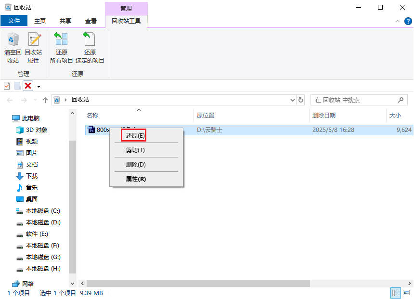Image resolution: width=414 pixels, height=299 pixels.
Task: Go up one folder level with the up arrow
Action: (x=45, y=100)
